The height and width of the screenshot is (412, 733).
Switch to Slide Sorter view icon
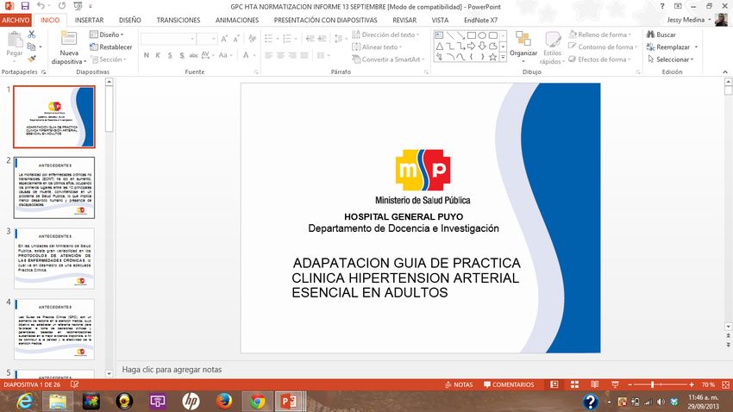coord(574,384)
